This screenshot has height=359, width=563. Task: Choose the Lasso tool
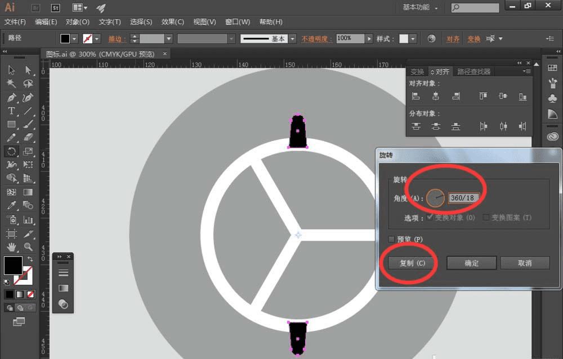28,84
